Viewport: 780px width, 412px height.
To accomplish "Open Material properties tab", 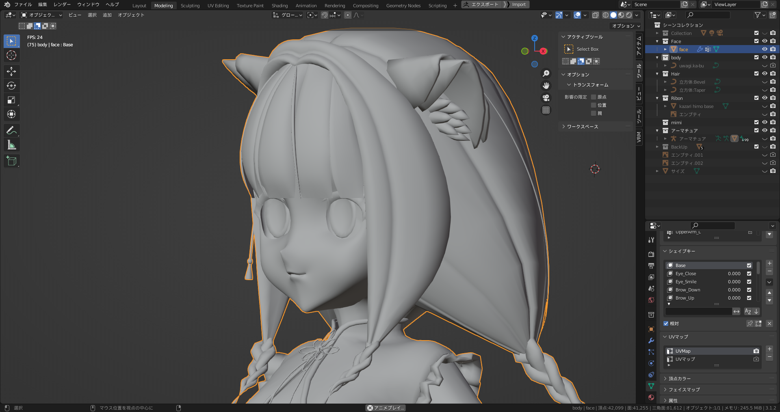I will pos(651,397).
